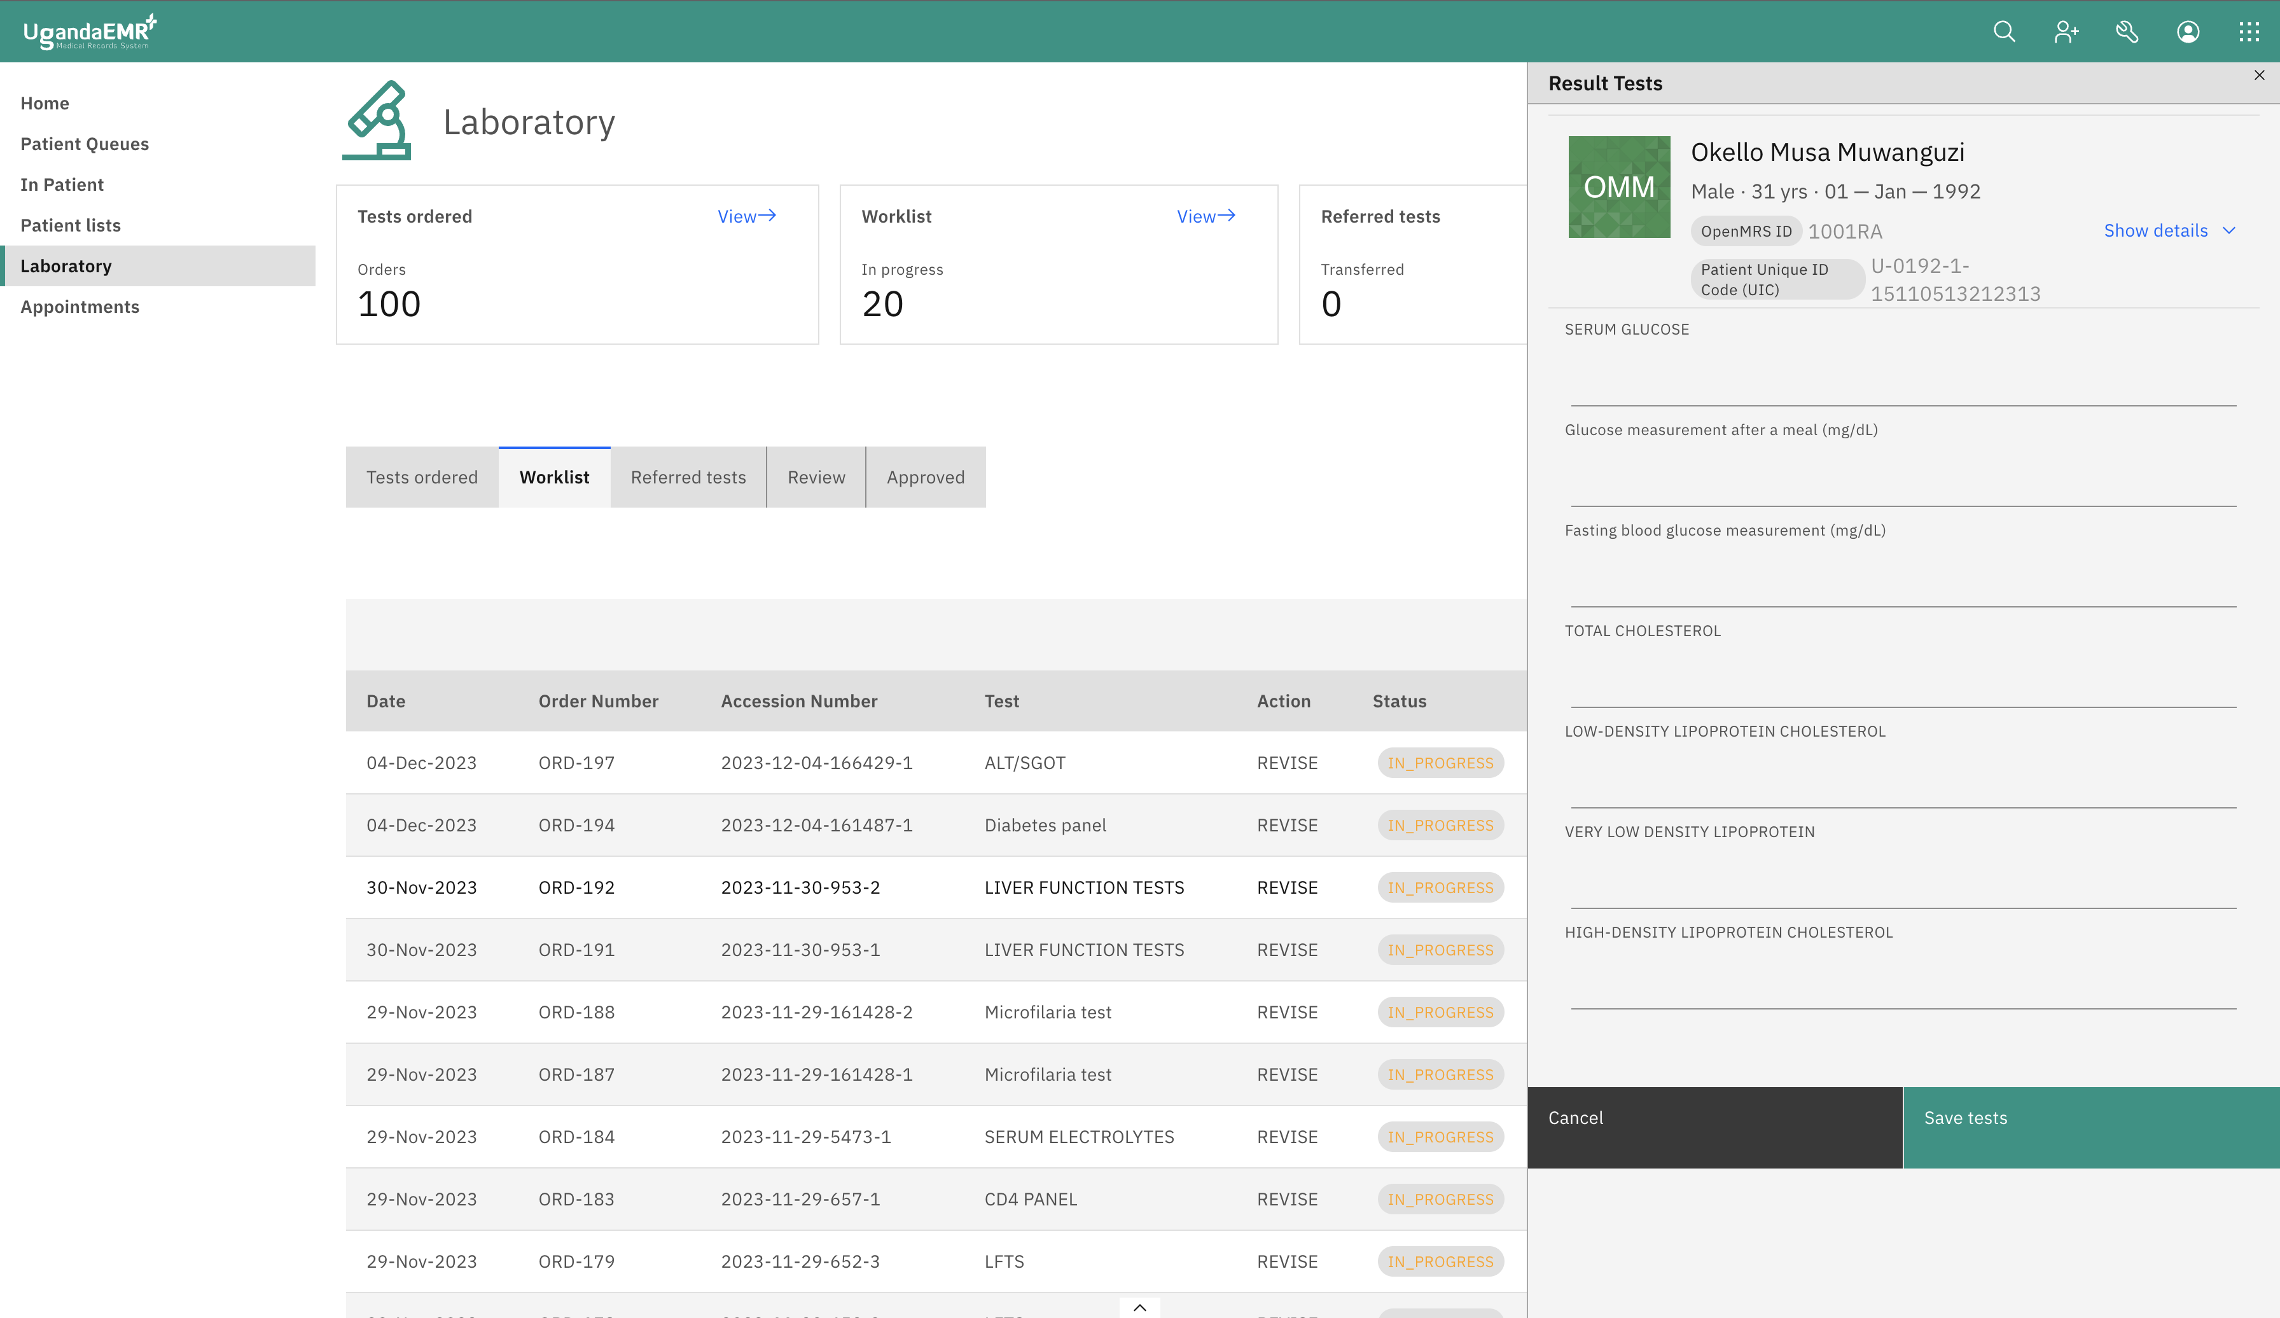Viewport: 2280px width, 1318px height.
Task: Click the OMM patient avatar
Action: pos(1618,187)
